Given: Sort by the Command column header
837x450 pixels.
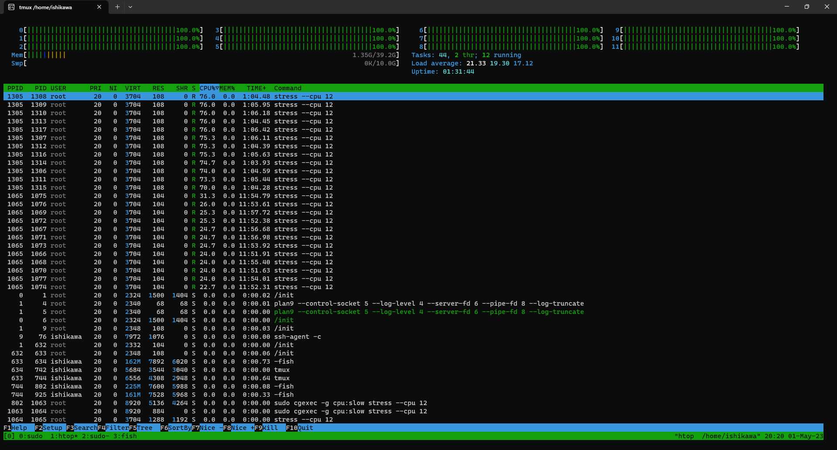Looking at the screenshot, I should (288, 88).
